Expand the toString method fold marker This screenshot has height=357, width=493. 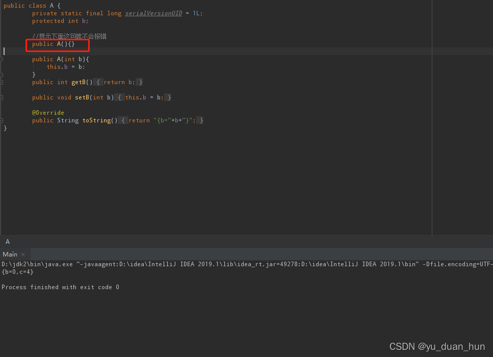click(x=2, y=120)
